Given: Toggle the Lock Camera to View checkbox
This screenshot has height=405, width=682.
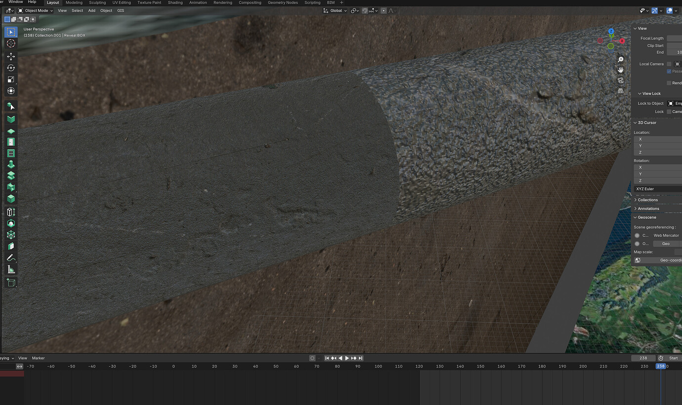Looking at the screenshot, I should pos(669,112).
